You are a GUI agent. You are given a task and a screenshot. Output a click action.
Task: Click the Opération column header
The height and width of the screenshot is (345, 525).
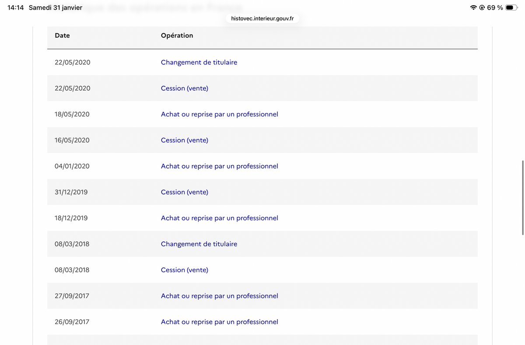(177, 35)
